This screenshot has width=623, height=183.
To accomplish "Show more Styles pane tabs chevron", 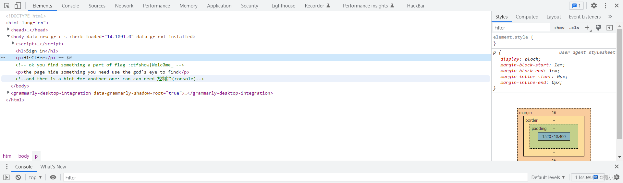I will click(610, 17).
